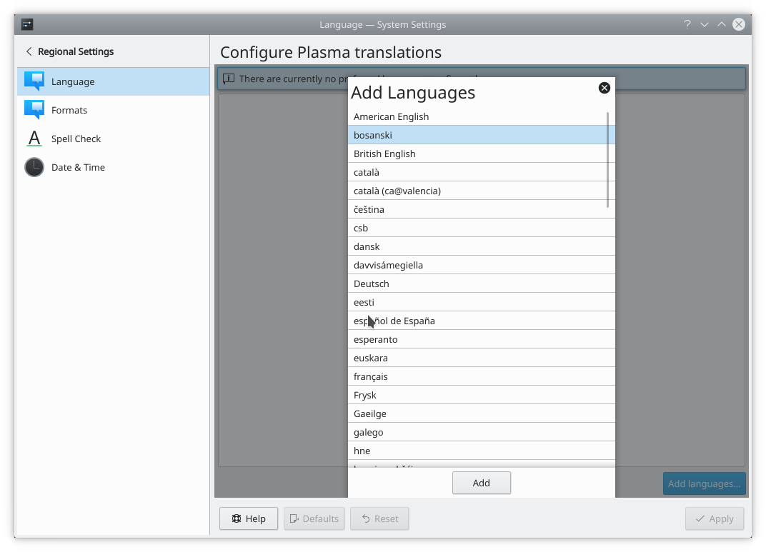
Task: Select davvisámegiella language entry
Action: coord(481,265)
